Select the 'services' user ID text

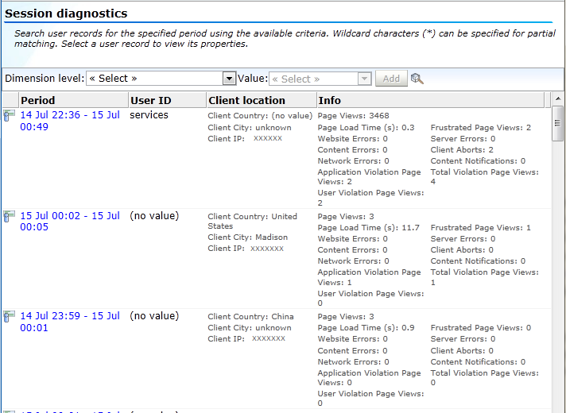[149, 115]
